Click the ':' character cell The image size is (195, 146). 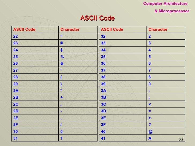coord(166,90)
